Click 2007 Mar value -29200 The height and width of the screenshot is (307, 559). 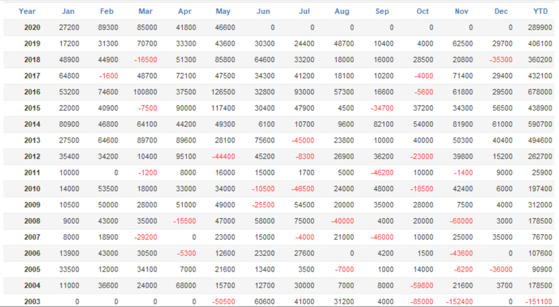click(x=145, y=237)
